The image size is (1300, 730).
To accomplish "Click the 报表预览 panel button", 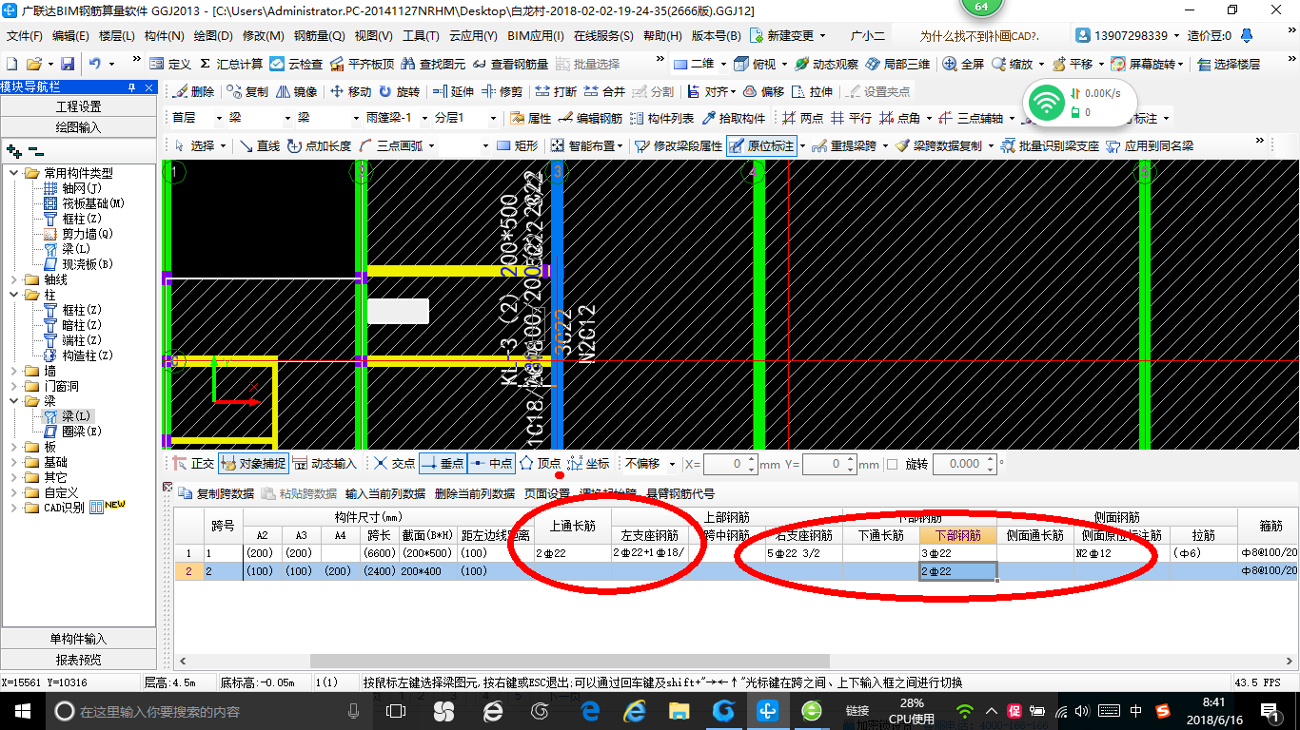I will tap(78, 660).
